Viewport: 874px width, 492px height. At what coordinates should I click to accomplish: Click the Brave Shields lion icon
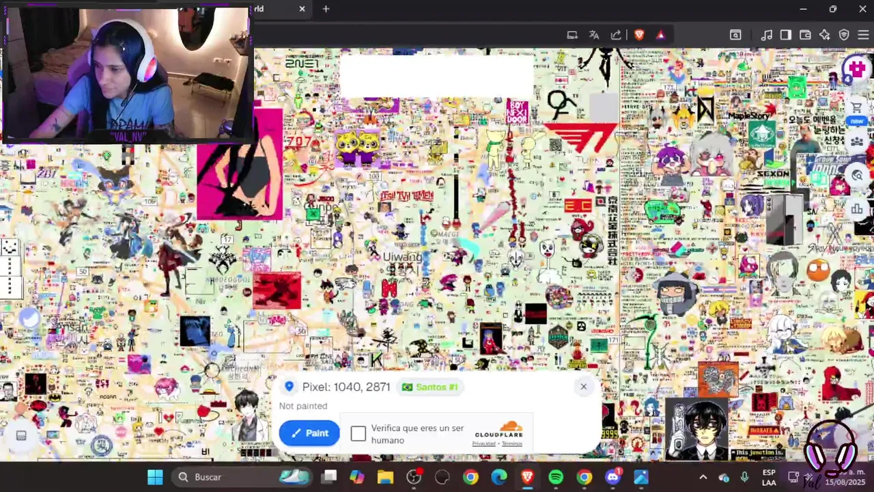pos(639,35)
